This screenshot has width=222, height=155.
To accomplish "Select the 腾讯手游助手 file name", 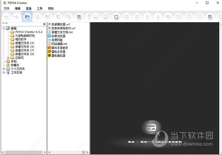I will tap(59, 48).
